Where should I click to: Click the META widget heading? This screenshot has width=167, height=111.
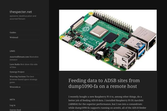tap(12, 100)
